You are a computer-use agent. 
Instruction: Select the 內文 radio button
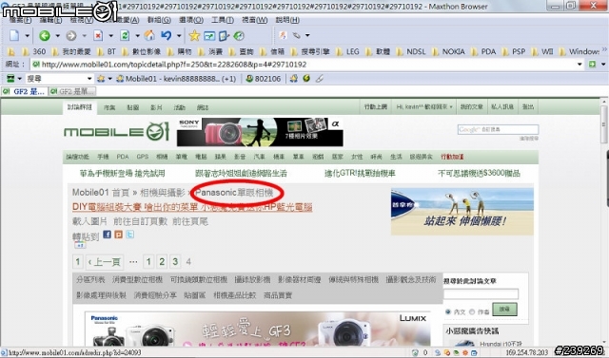pos(448,311)
